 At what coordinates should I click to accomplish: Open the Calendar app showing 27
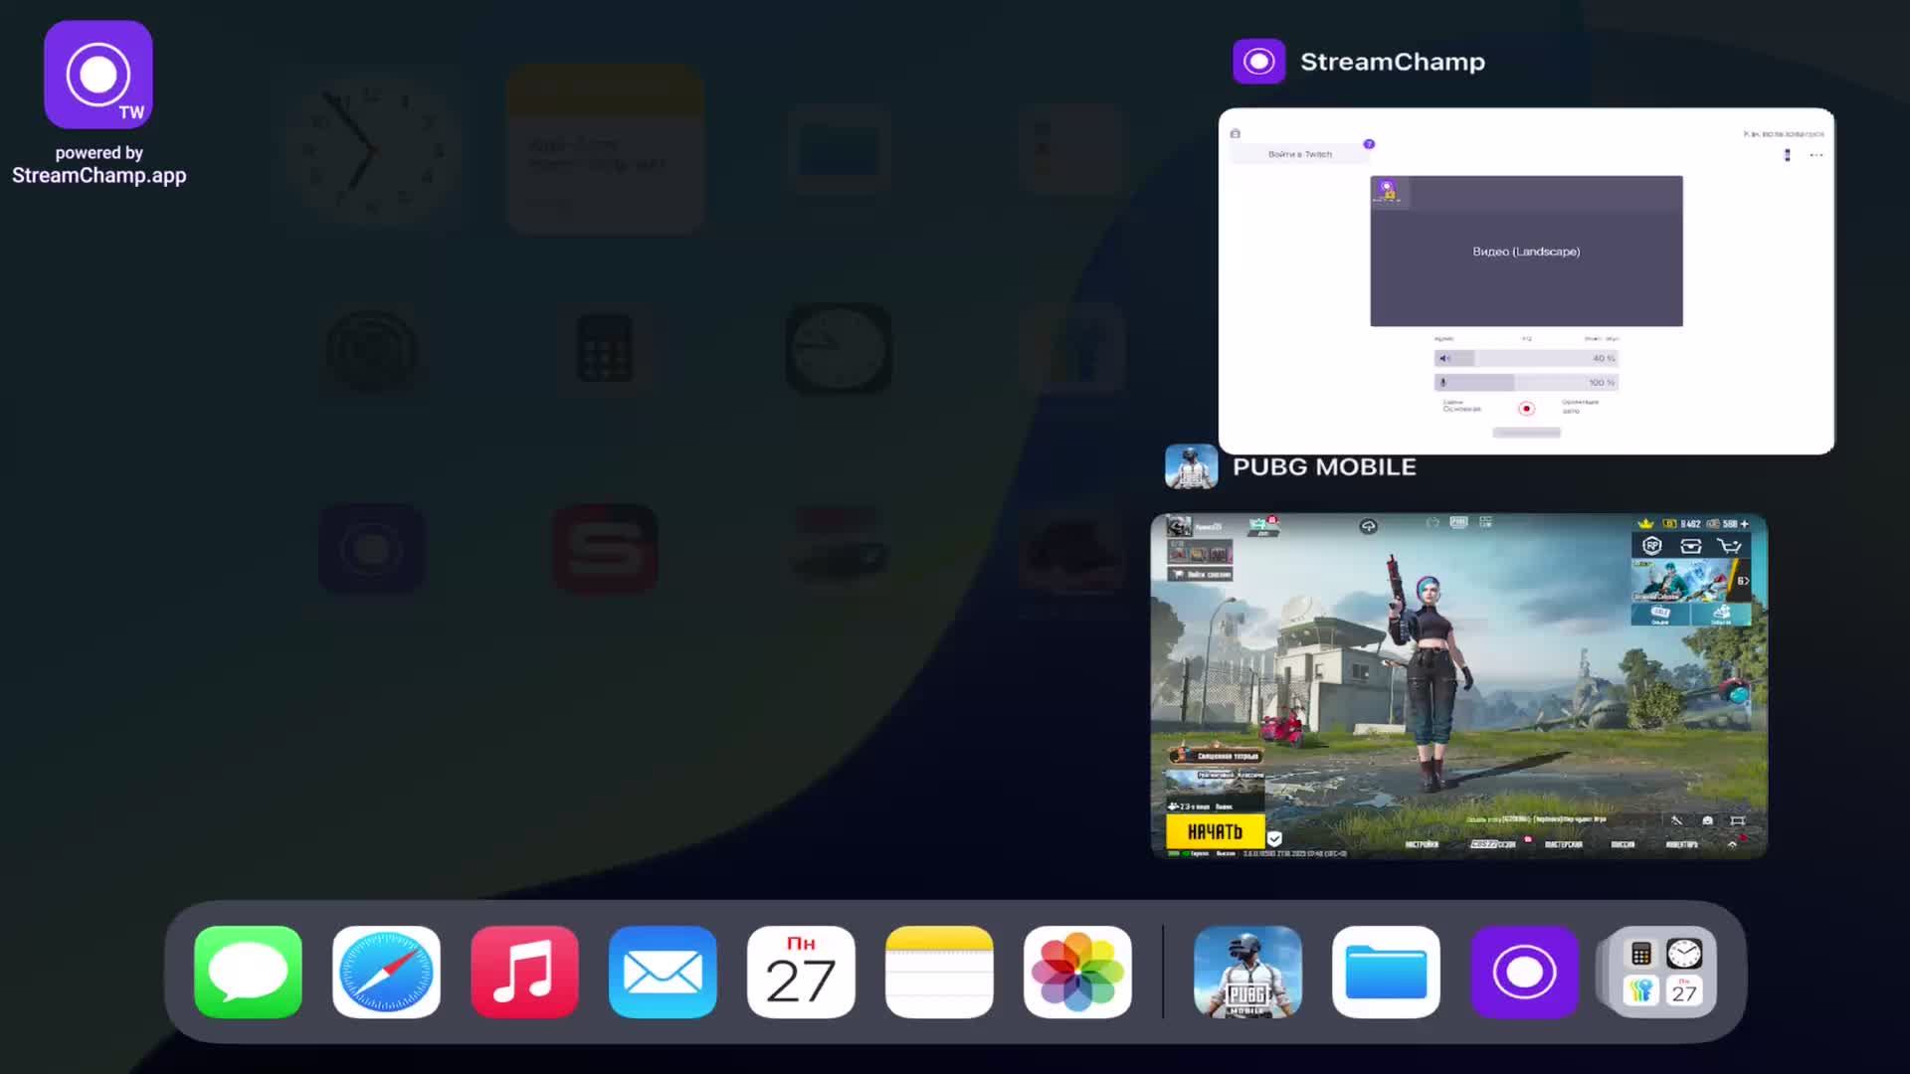coord(801,972)
